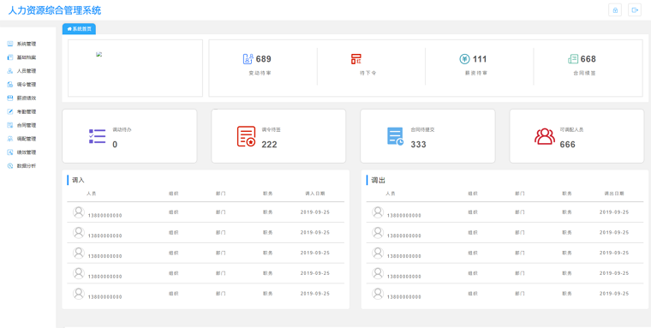Click the red certificate 调令待签 icon
The height and width of the screenshot is (328, 651).
coord(246,136)
